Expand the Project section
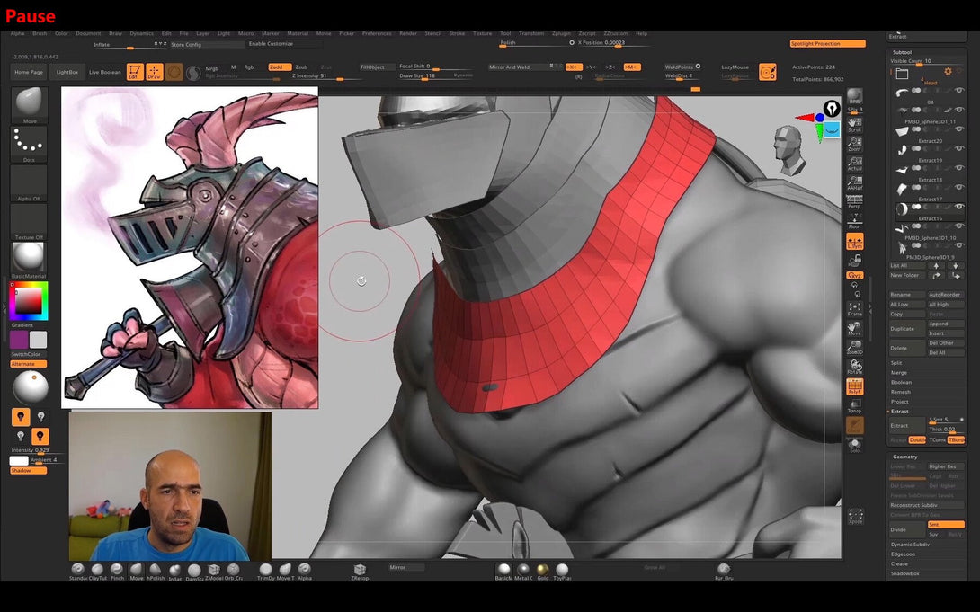Screen dimensions: 980x612 click(900, 402)
